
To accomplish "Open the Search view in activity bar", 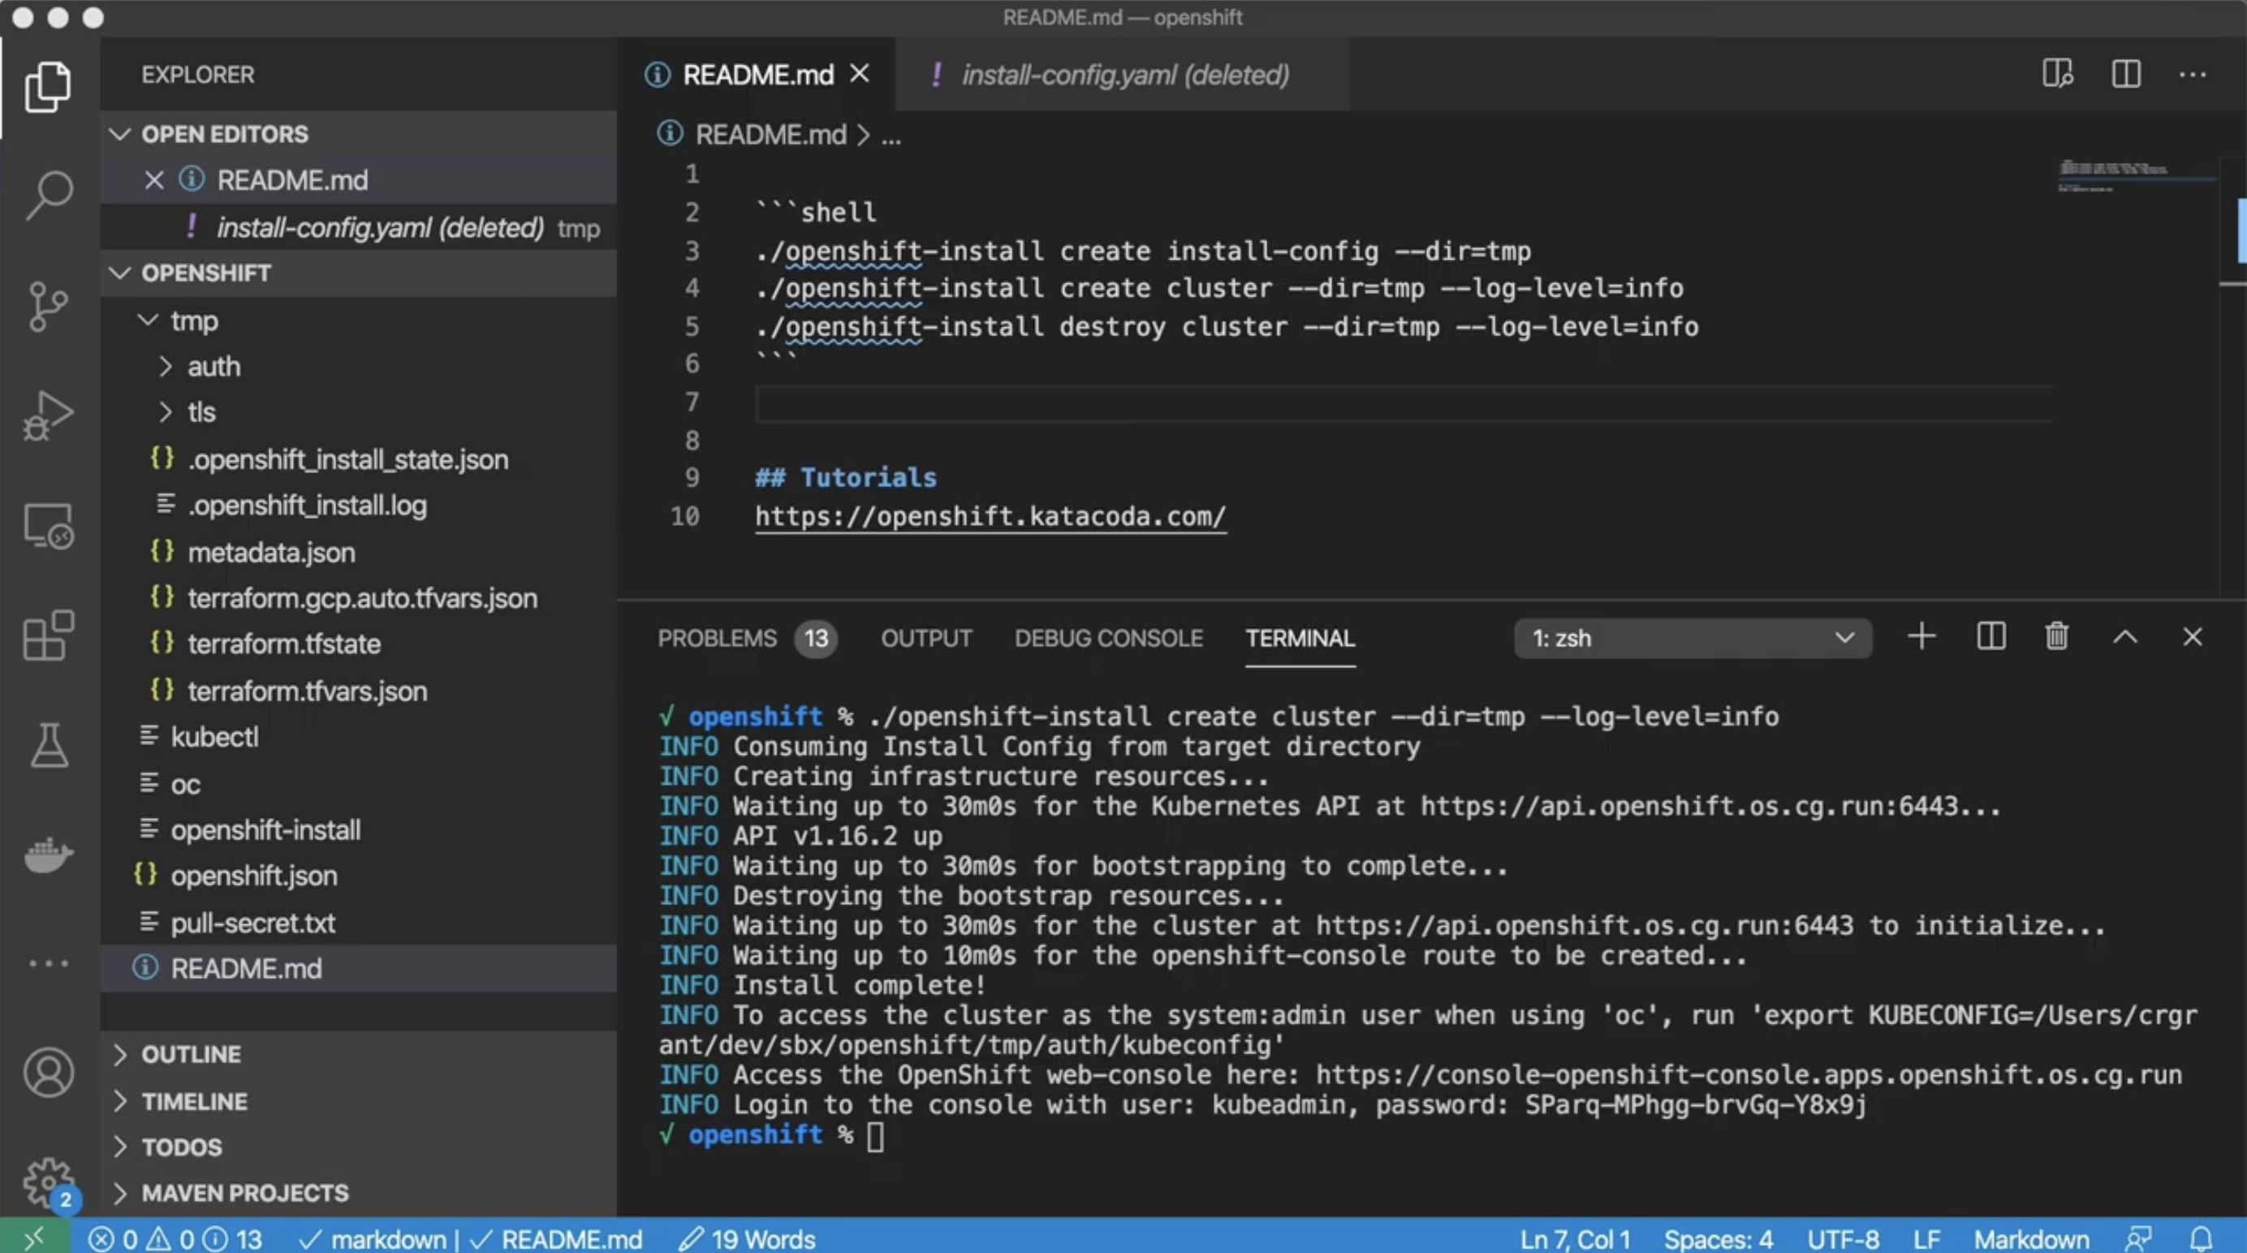I will coord(48,195).
